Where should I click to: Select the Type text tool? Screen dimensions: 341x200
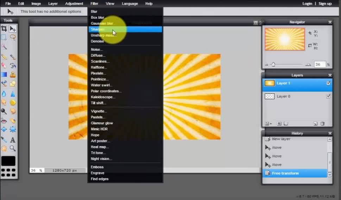point(13,139)
